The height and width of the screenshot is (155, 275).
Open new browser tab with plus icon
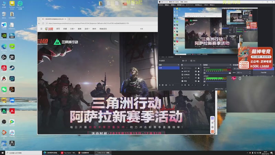coord(69,19)
